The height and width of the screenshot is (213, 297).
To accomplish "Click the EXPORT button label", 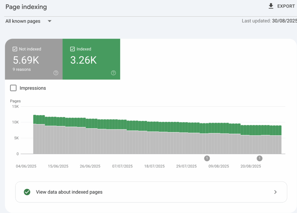I will [x=286, y=6].
